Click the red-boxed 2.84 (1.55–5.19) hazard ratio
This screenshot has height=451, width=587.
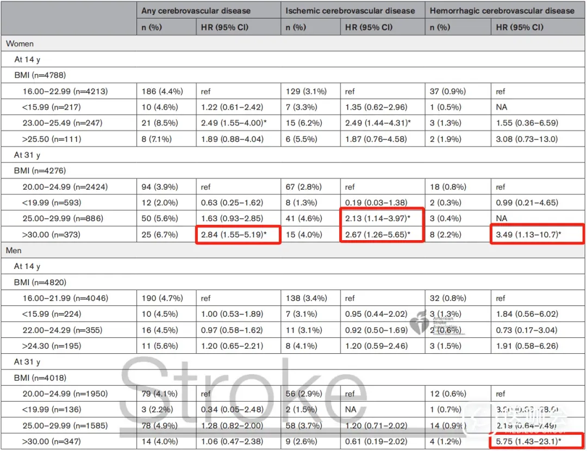(x=238, y=234)
